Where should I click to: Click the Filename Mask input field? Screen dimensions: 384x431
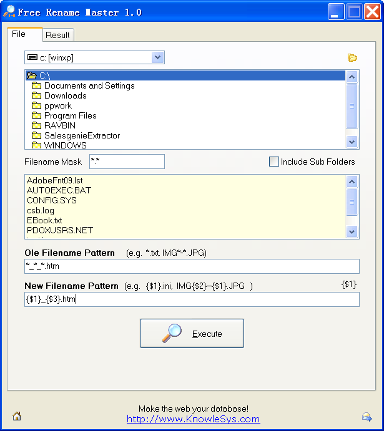pos(127,162)
